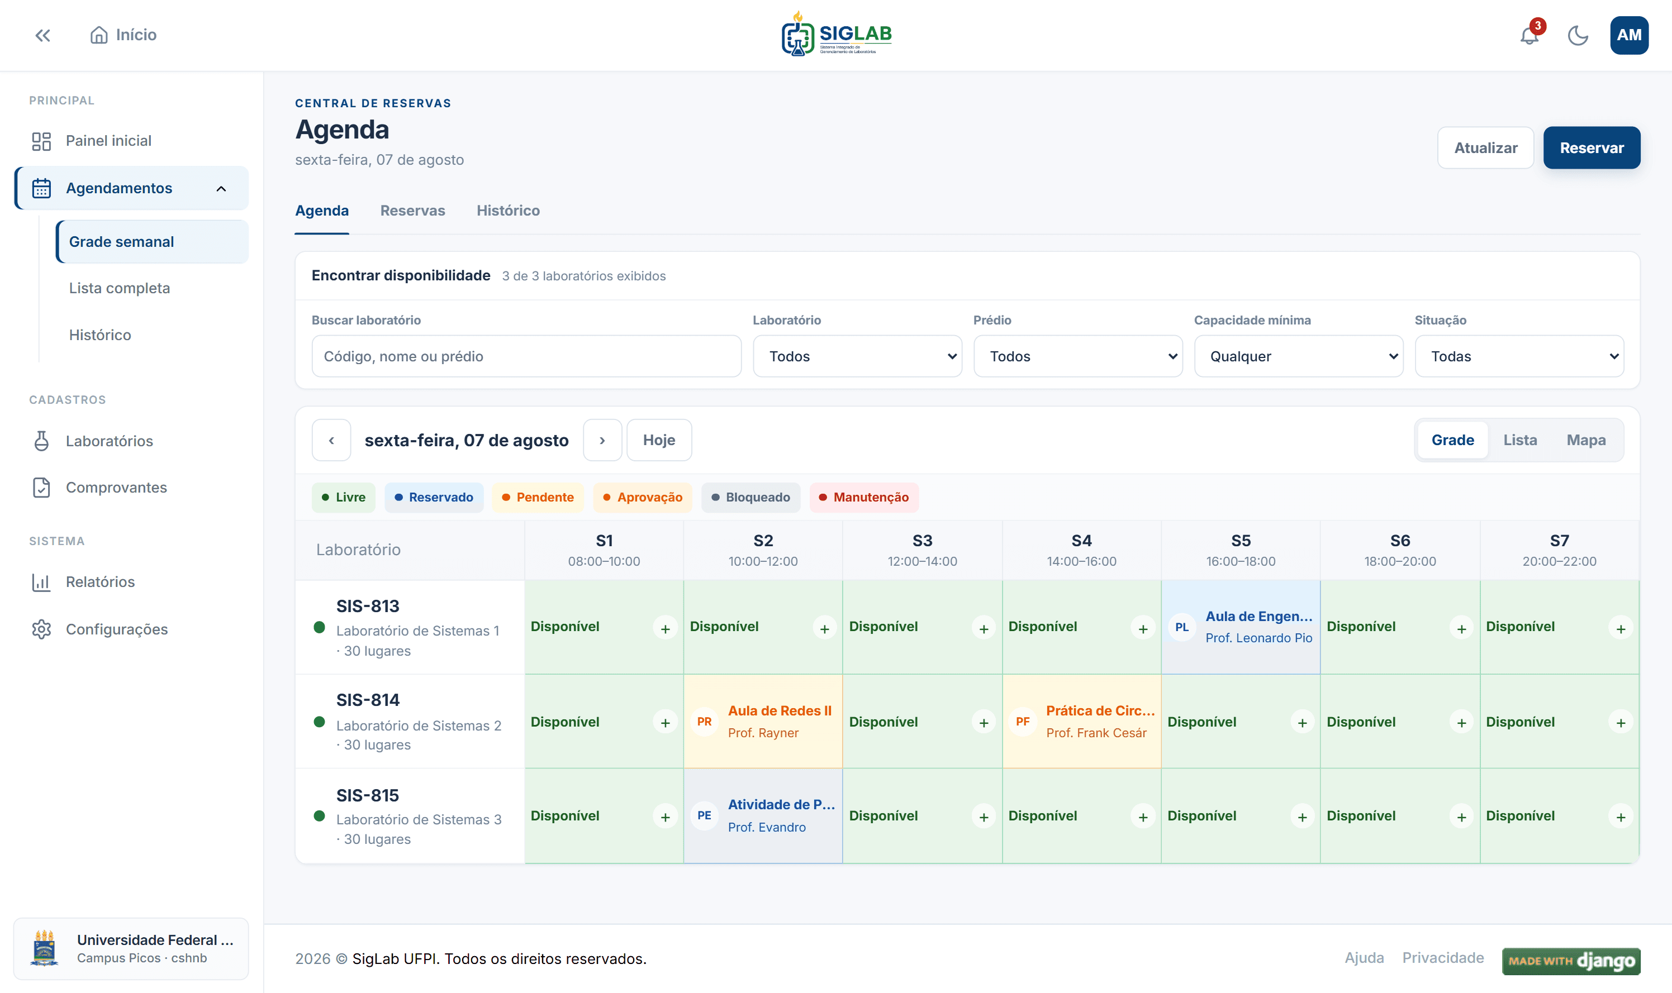This screenshot has height=993, width=1672.
Task: Select the Agenda tab
Action: coord(322,211)
